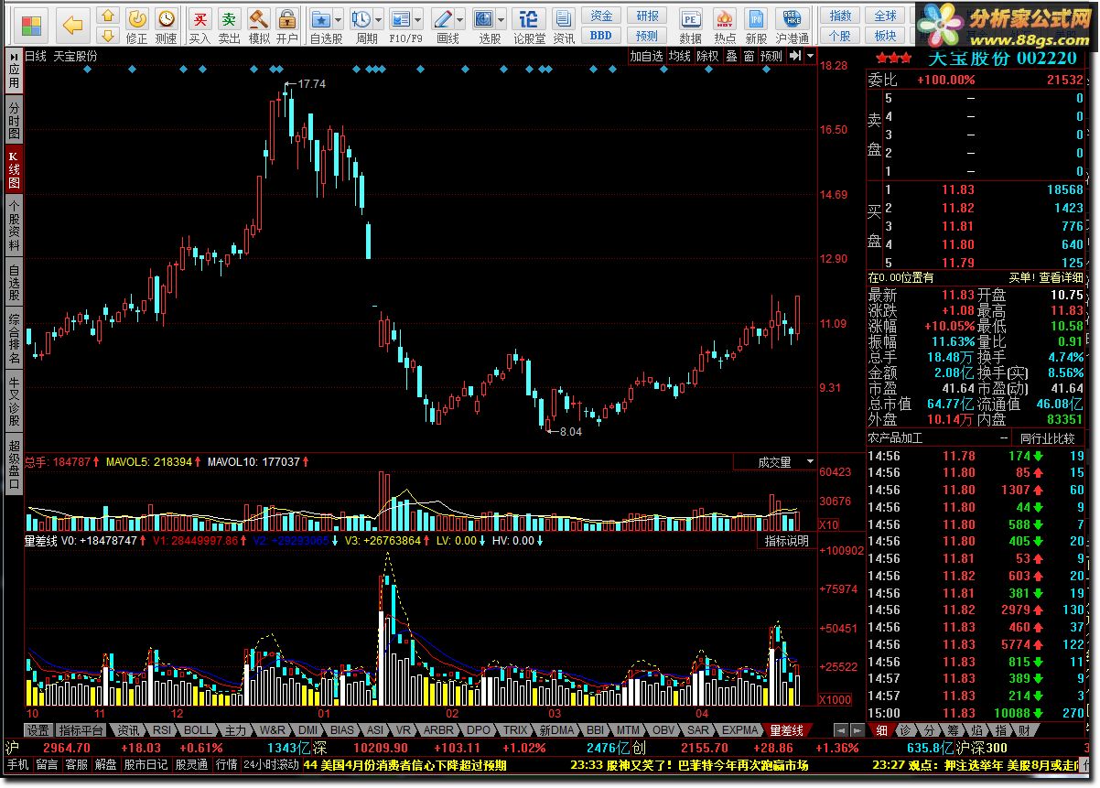Toggle the 叠 overlay option

(731, 56)
